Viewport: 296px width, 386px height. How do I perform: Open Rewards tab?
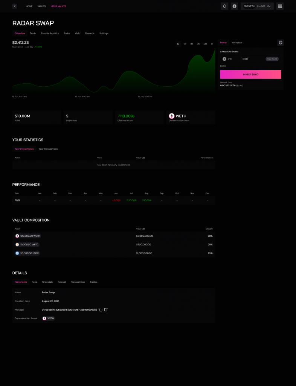pyautogui.click(x=90, y=34)
